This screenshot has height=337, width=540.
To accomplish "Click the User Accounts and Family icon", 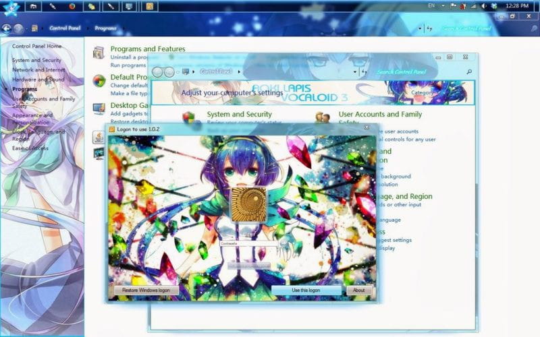I will tap(323, 118).
